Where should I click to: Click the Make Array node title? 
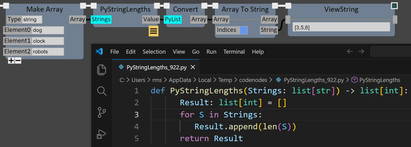click(45, 9)
